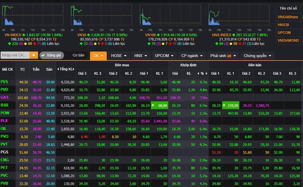303x187 pixels.
Task: Select UPCOM in index list
Action: pyautogui.click(x=284, y=32)
